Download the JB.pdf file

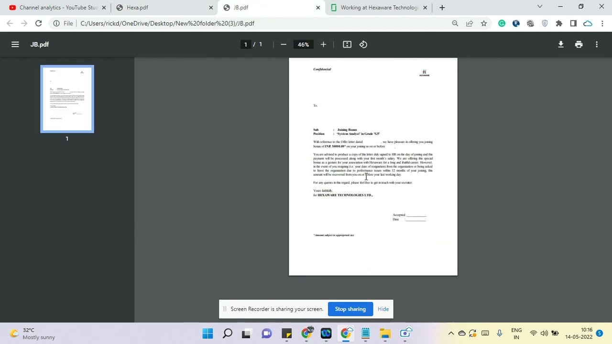pos(561,44)
